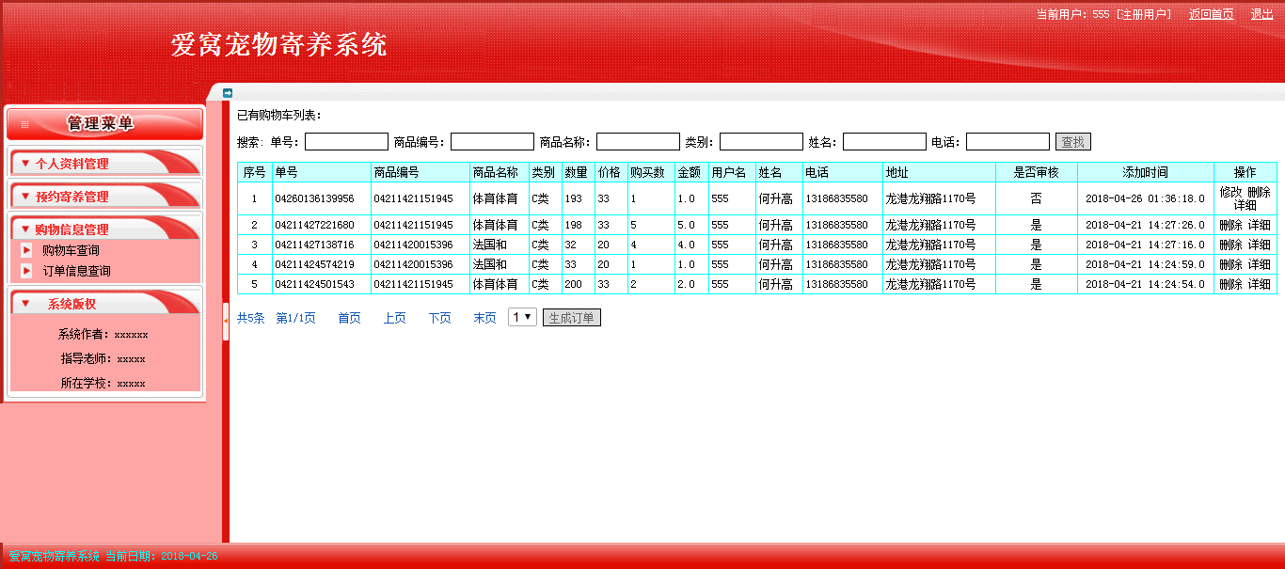Click the footer date 2018-04-26
This screenshot has height=569, width=1285.
click(189, 556)
